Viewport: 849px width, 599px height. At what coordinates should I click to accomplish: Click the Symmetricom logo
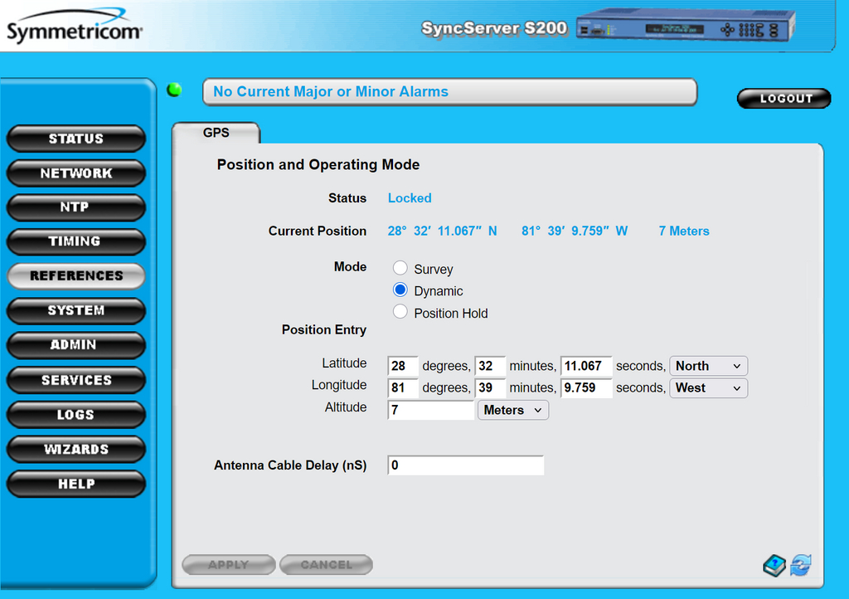(75, 29)
